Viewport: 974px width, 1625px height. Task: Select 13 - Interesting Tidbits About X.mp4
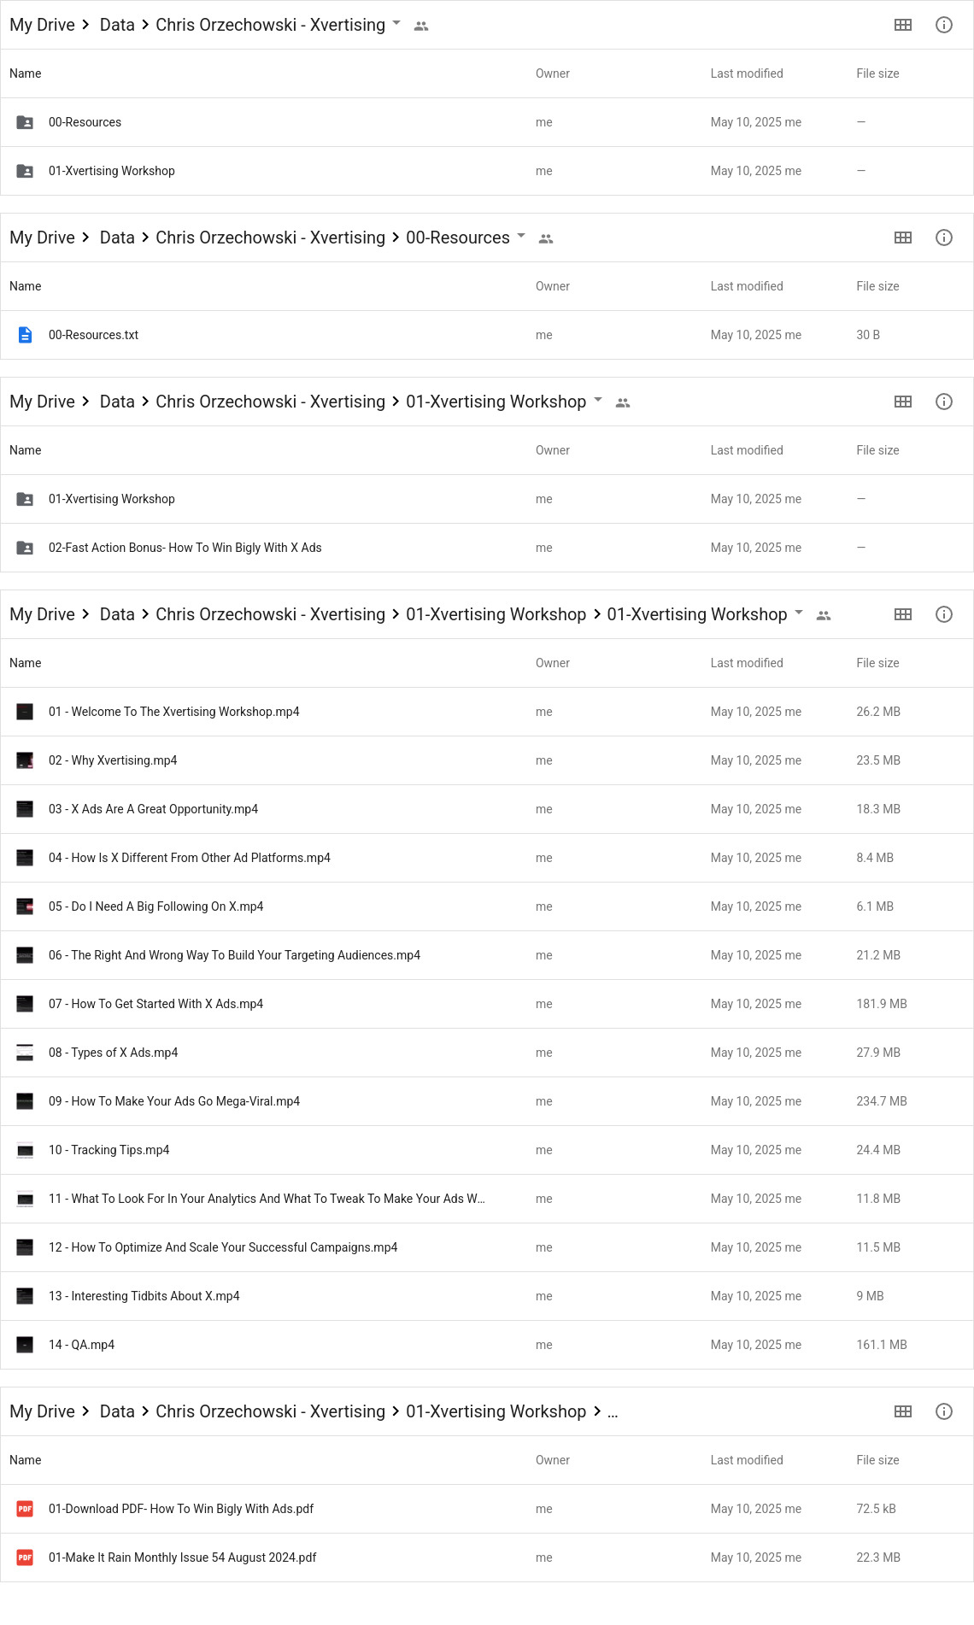487,1296
